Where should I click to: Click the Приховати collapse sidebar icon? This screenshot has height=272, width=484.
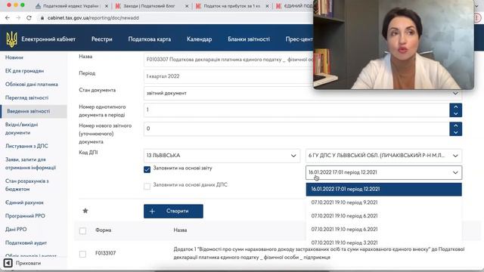pos(8,263)
